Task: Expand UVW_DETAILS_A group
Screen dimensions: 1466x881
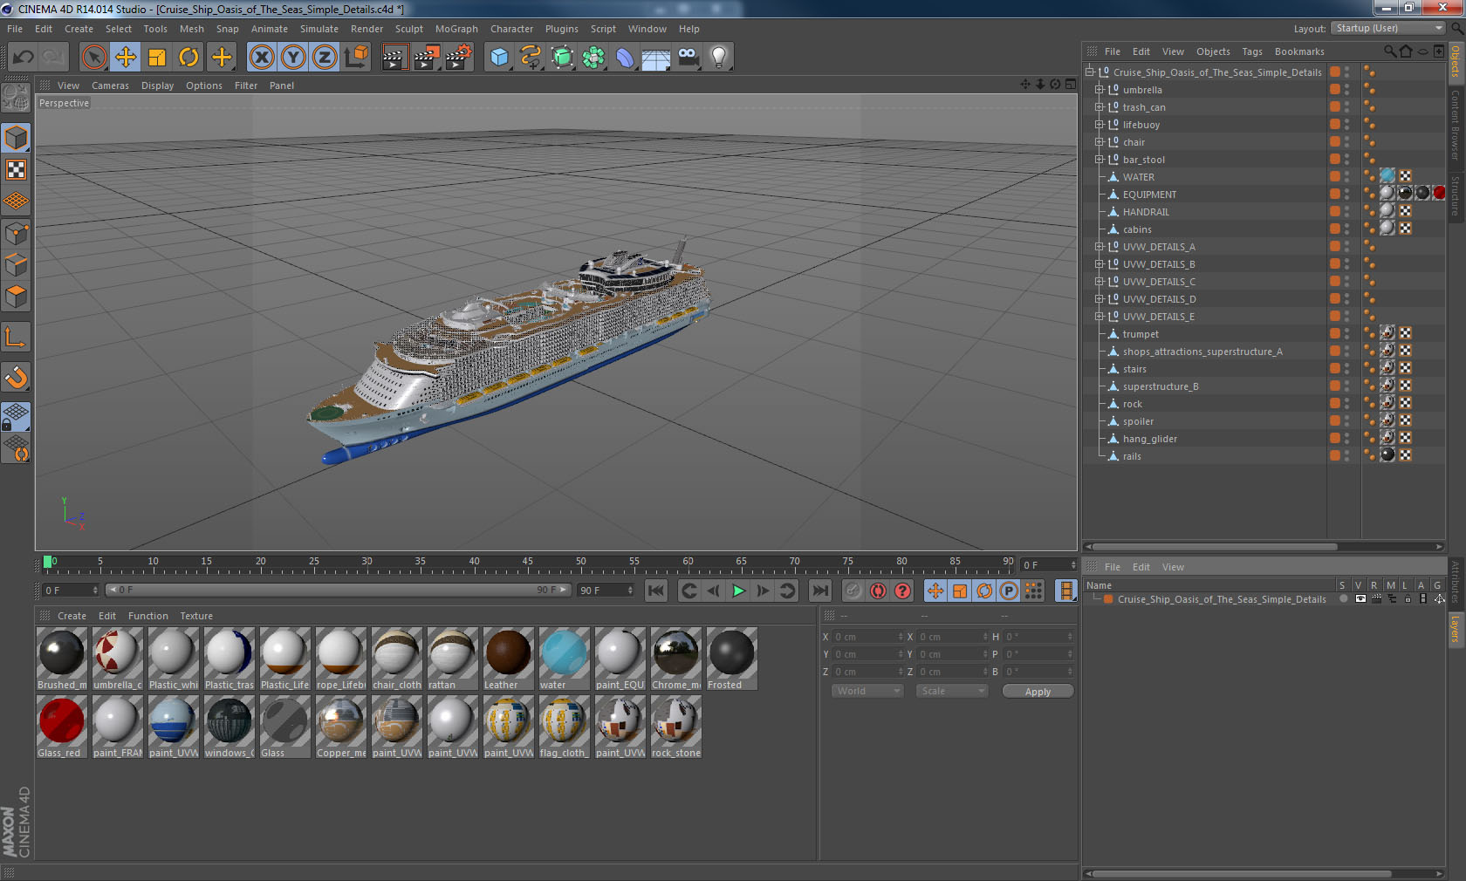Action: [x=1099, y=247]
